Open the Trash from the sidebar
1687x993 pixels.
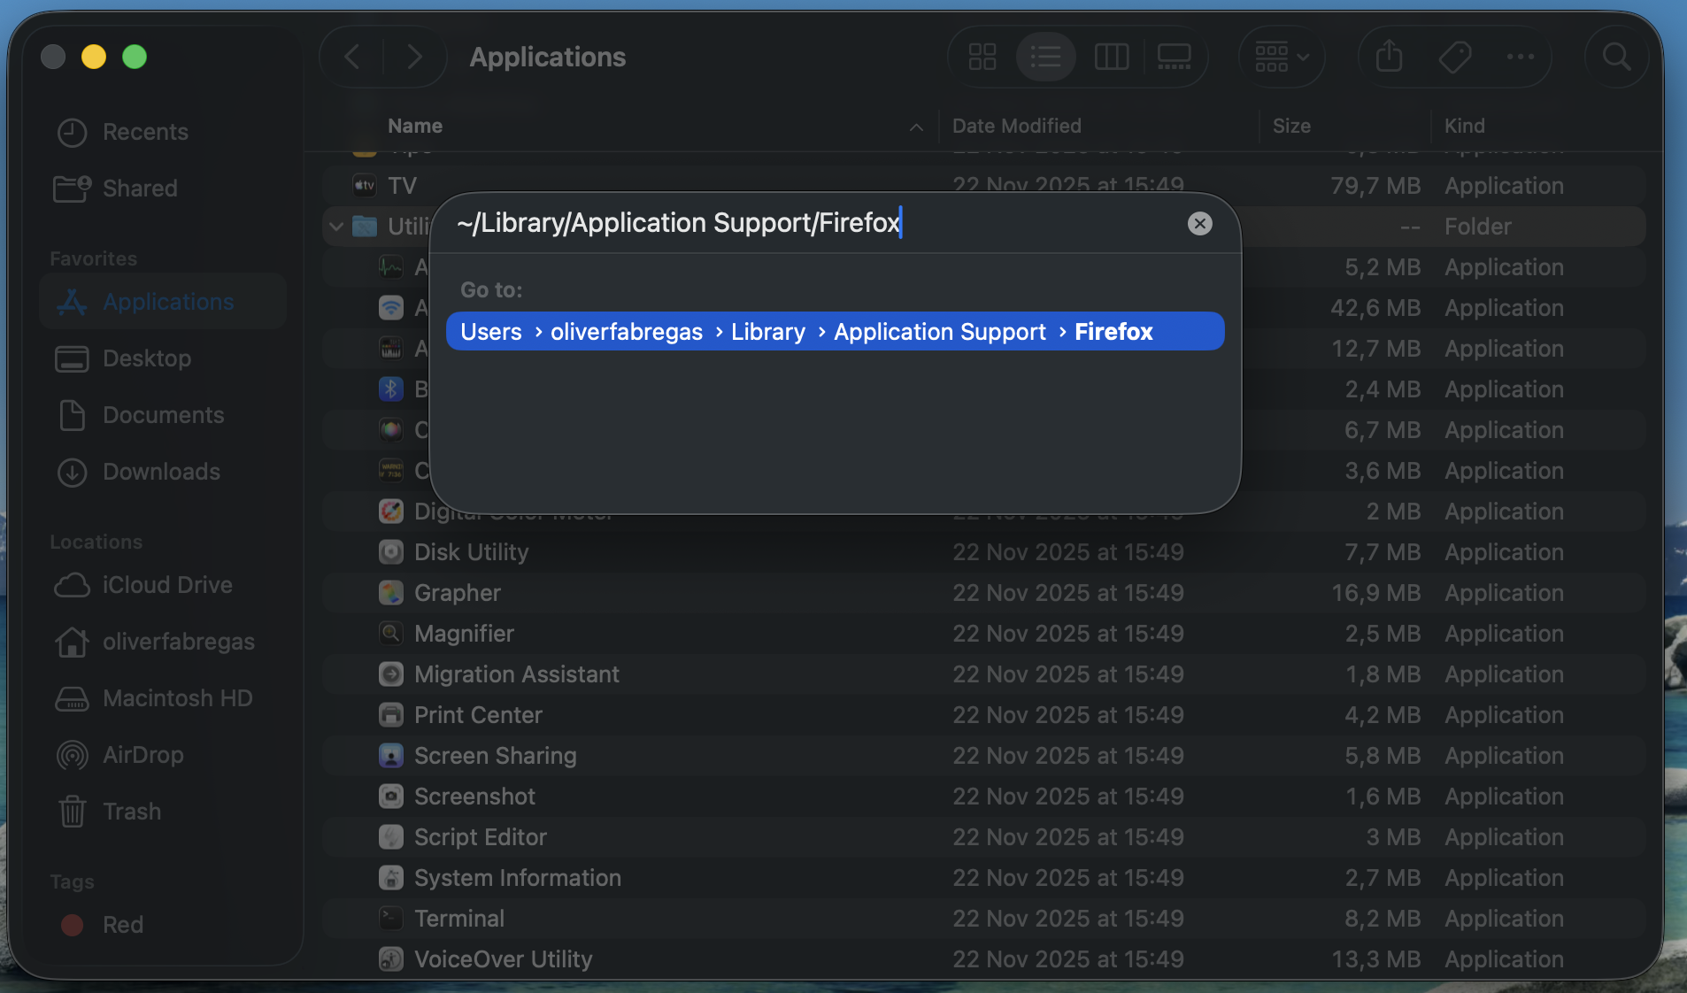point(130,811)
